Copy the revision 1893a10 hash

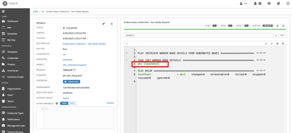point(75,70)
